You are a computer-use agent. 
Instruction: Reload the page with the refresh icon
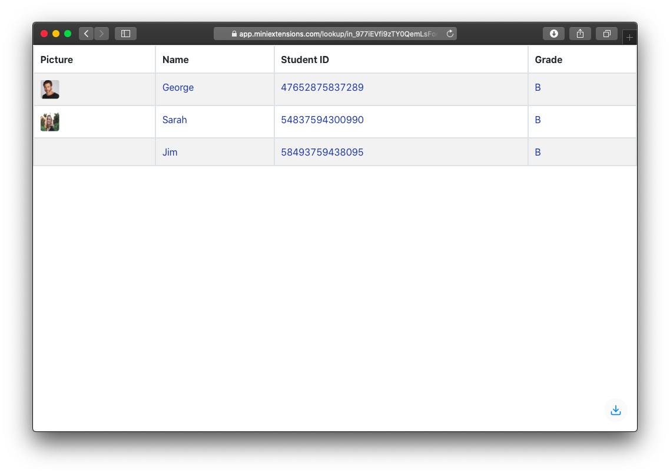[x=450, y=34]
